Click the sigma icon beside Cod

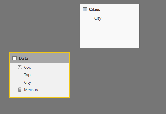click(x=20, y=67)
